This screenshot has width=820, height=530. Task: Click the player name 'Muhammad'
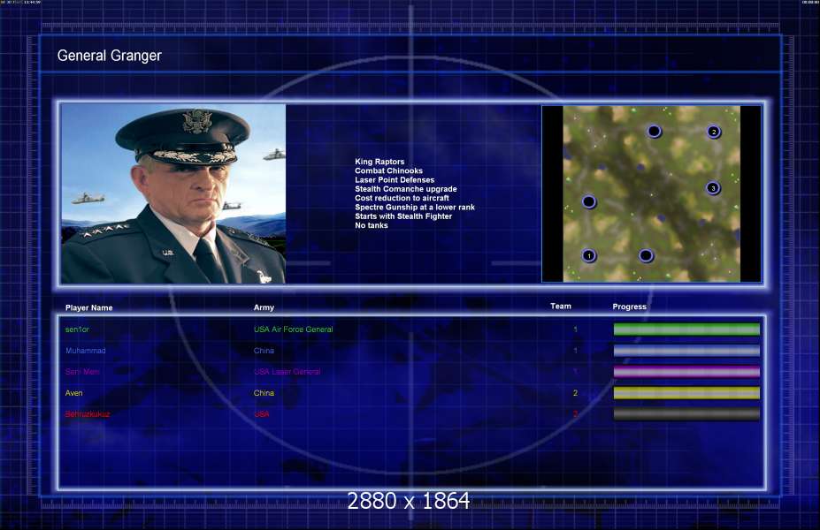(x=85, y=351)
